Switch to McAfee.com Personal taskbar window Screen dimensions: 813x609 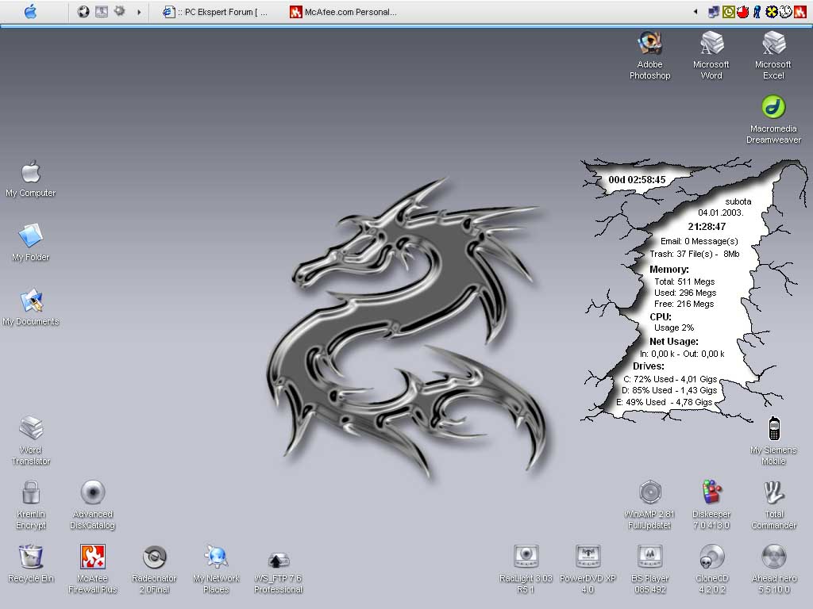click(343, 12)
